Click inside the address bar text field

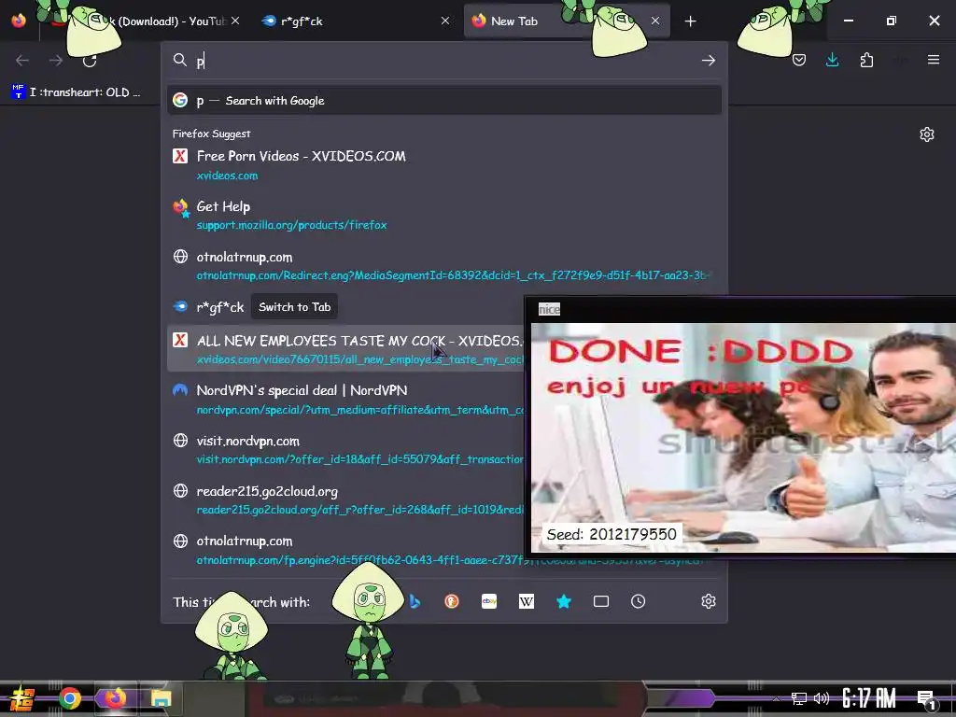445,61
